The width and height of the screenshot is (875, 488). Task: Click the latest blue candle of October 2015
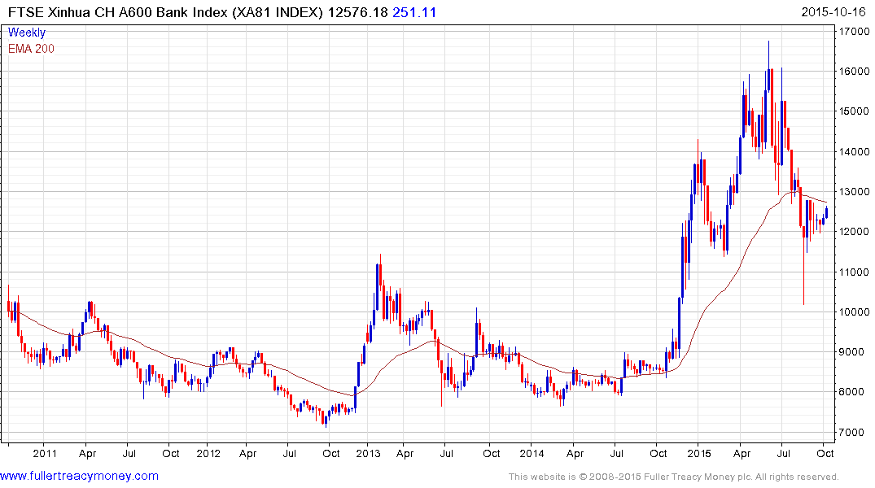(x=826, y=212)
